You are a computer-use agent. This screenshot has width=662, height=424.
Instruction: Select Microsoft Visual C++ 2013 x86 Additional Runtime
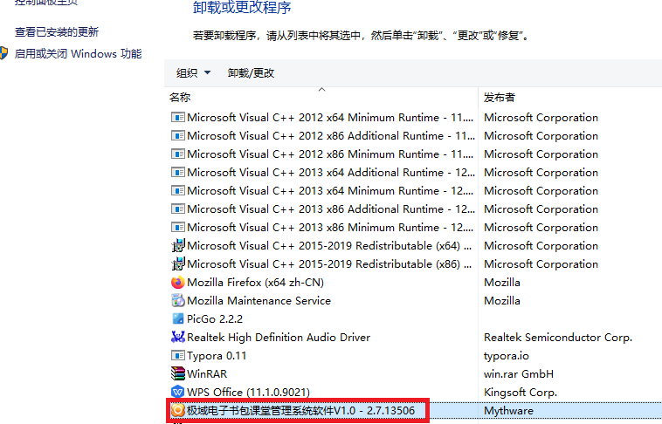331,209
